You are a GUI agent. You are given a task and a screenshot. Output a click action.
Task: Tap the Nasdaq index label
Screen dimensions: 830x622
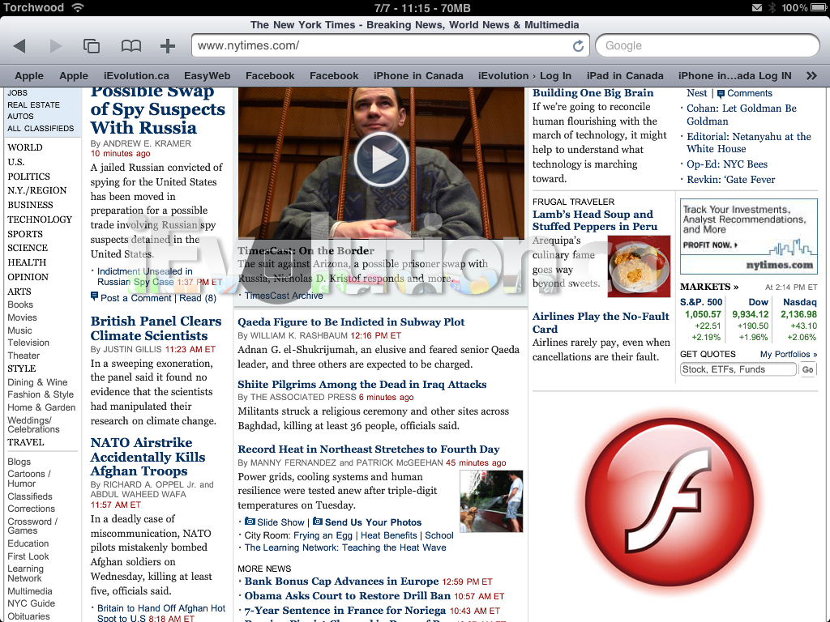(800, 302)
